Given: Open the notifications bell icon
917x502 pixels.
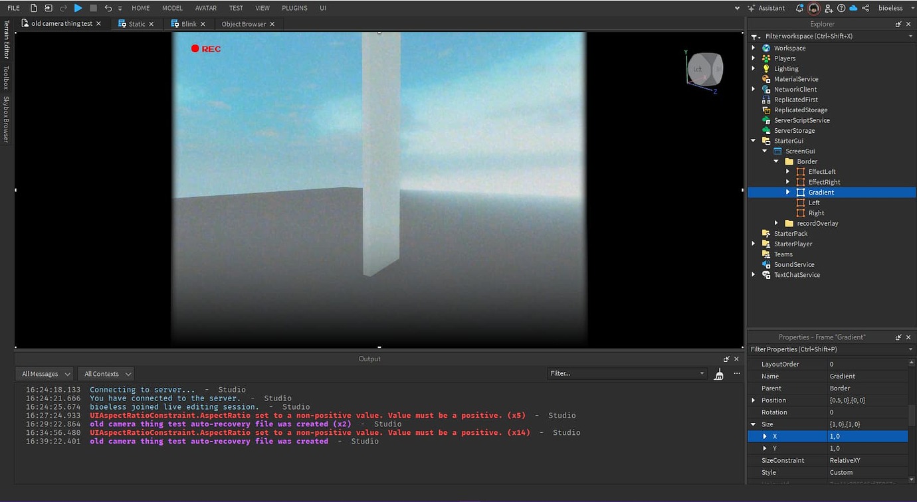Looking at the screenshot, I should pyautogui.click(x=799, y=8).
